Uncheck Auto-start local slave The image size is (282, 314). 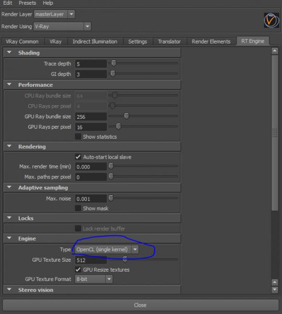tap(78, 157)
